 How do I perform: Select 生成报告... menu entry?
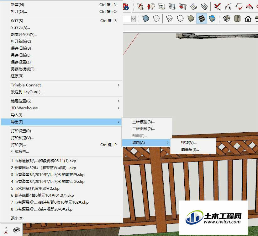62,152
